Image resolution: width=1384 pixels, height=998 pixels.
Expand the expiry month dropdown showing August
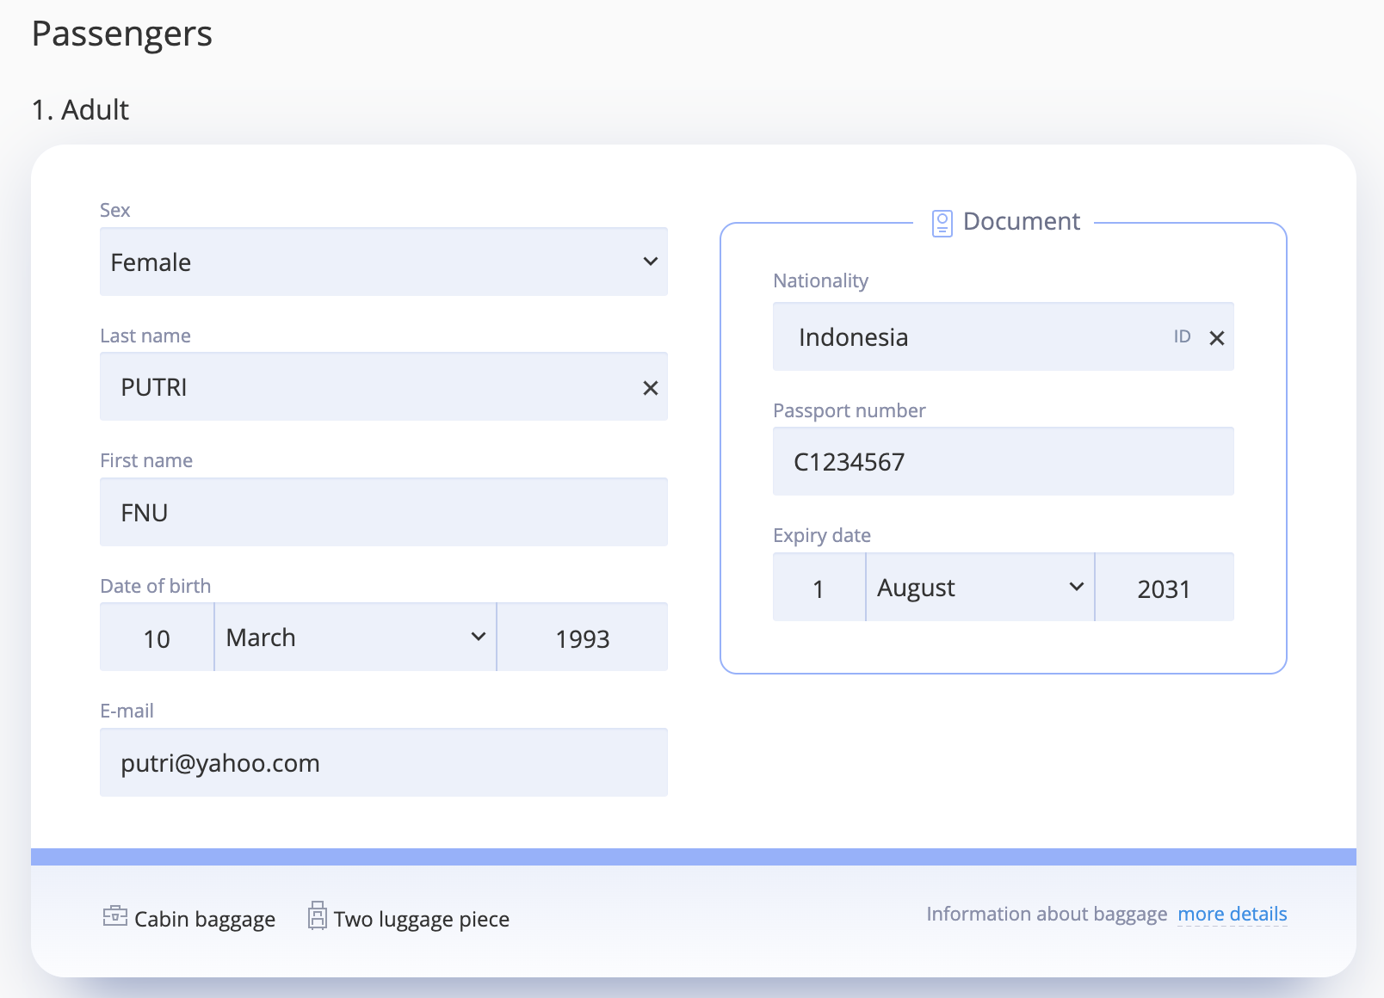tap(979, 588)
